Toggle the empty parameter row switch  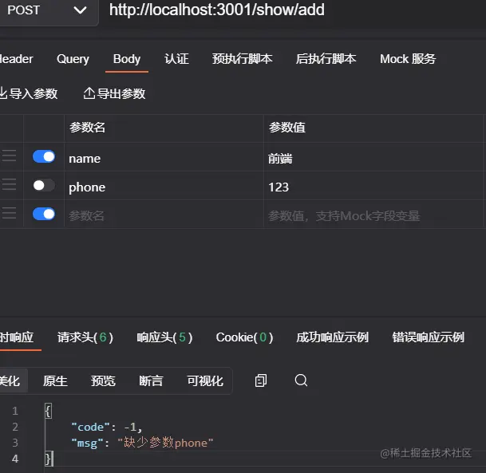pyautogui.click(x=44, y=214)
